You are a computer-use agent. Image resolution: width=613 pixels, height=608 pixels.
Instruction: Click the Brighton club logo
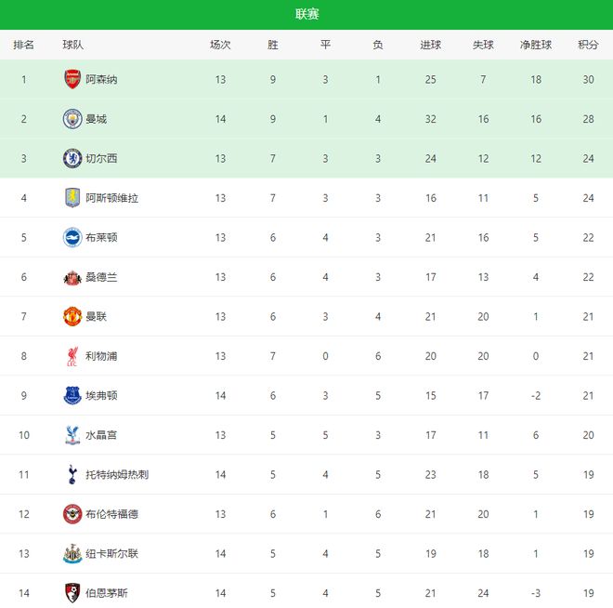pyautogui.click(x=72, y=237)
